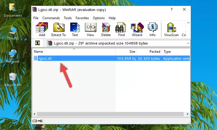Open the Help menu
The width and height of the screenshot is (217, 130).
(112, 18)
